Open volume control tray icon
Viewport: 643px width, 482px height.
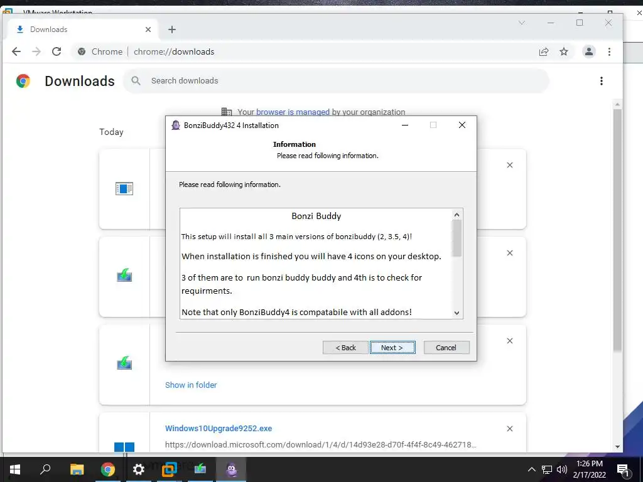tap(562, 469)
